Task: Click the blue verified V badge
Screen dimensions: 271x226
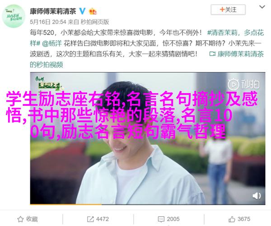Action: pyautogui.click(x=82, y=11)
